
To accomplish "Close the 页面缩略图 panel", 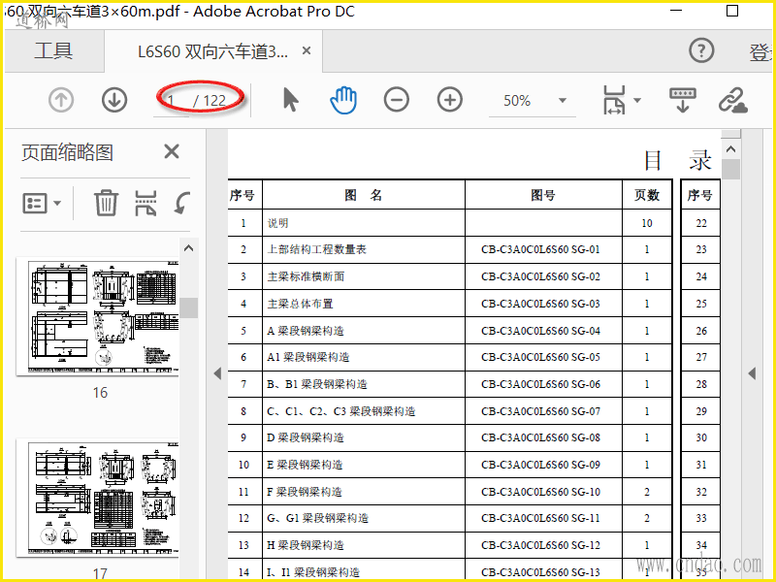I will point(172,151).
